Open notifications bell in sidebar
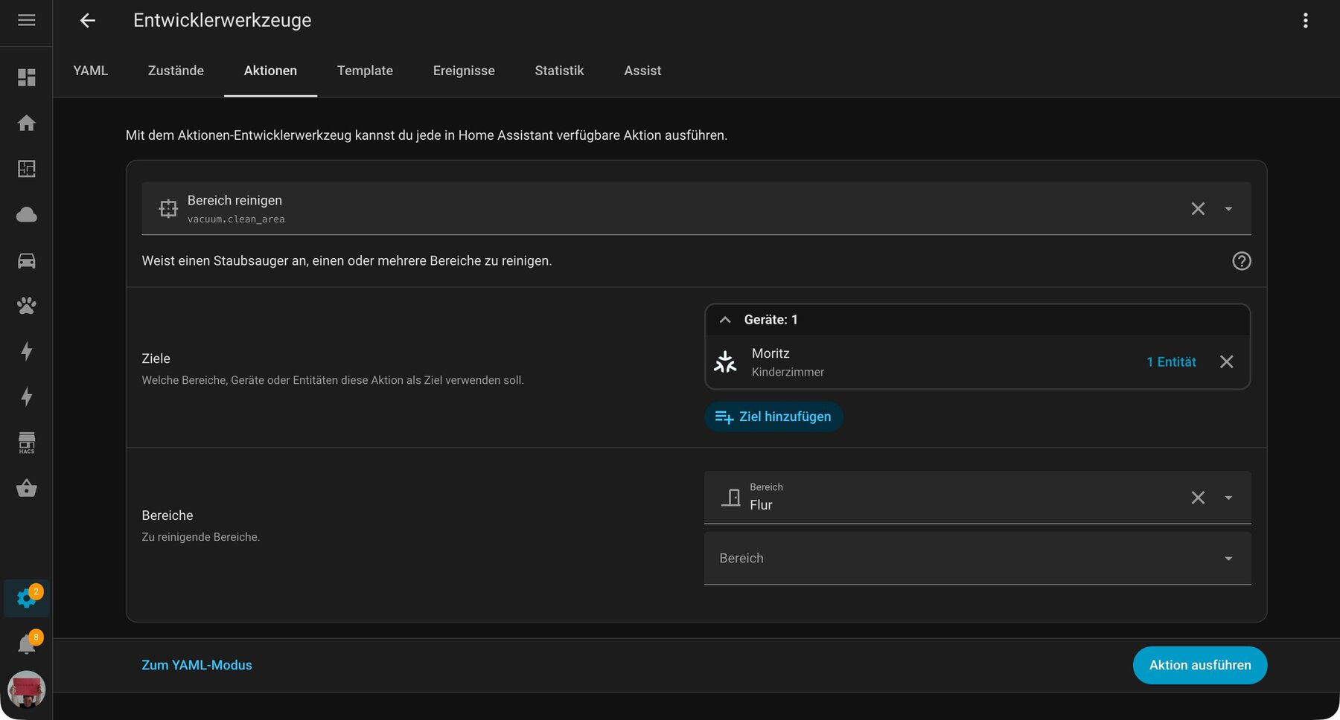Screen dimensions: 1340x720 coord(26,643)
